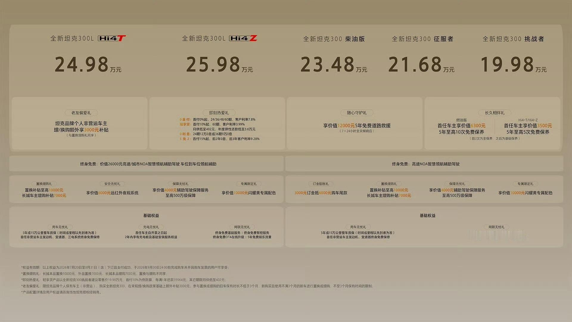Click the 5年至高5次免费保养 text
This screenshot has width=572, height=322.
528,132
